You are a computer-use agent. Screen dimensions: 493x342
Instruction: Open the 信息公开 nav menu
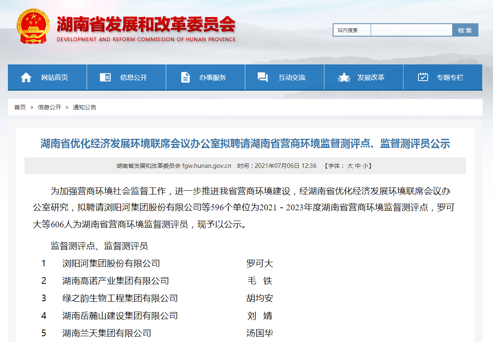[127, 77]
